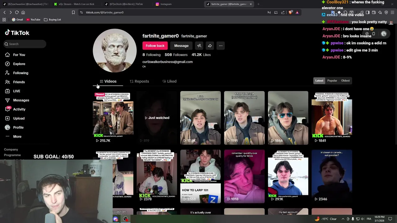Open the For You feed
The width and height of the screenshot is (397, 223).
point(19,55)
